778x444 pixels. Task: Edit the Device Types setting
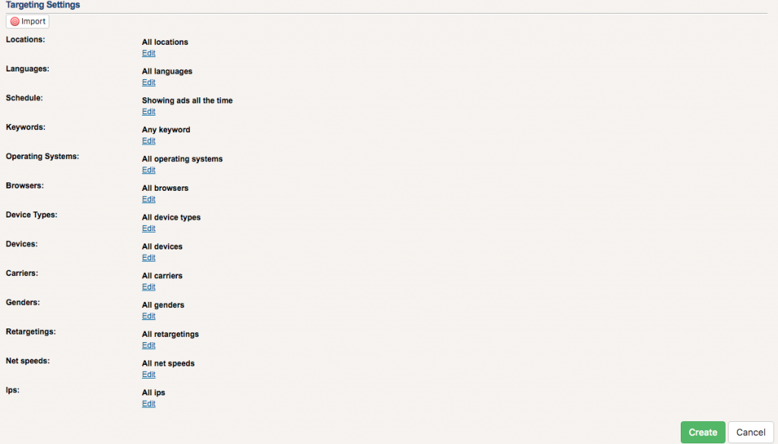(x=148, y=228)
